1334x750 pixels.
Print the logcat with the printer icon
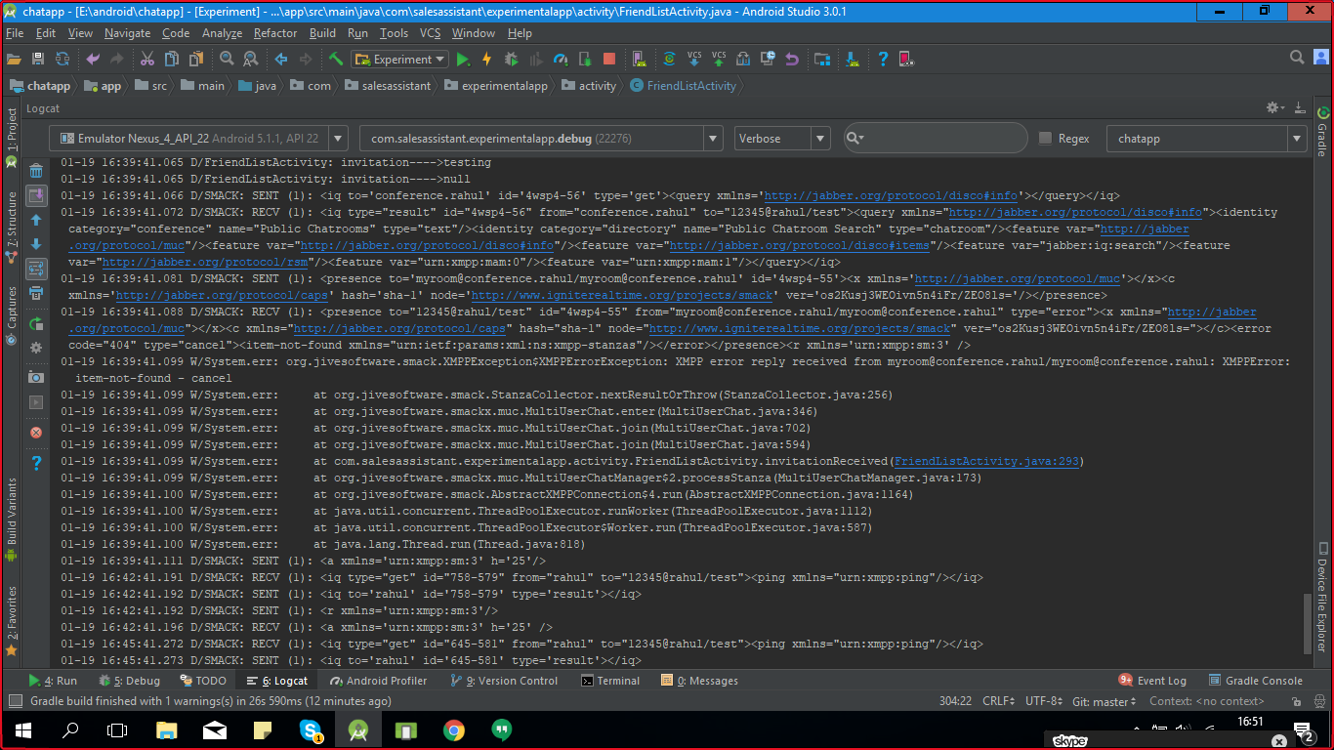[x=36, y=293]
